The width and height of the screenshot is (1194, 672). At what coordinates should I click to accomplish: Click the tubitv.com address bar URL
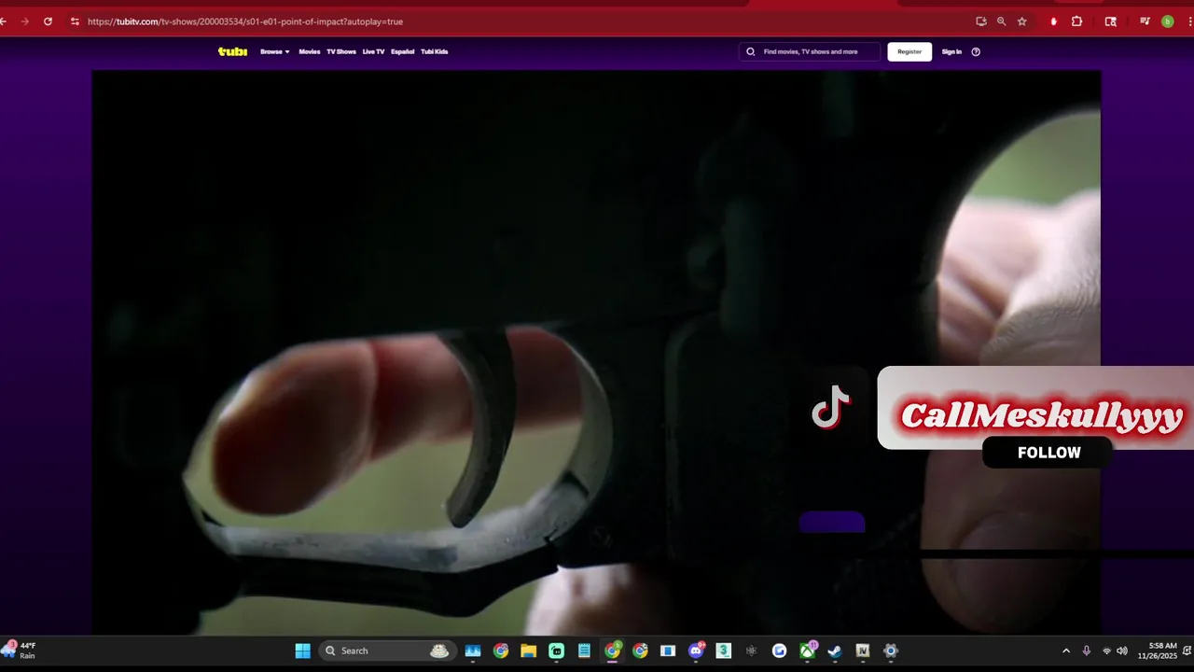[x=245, y=21]
